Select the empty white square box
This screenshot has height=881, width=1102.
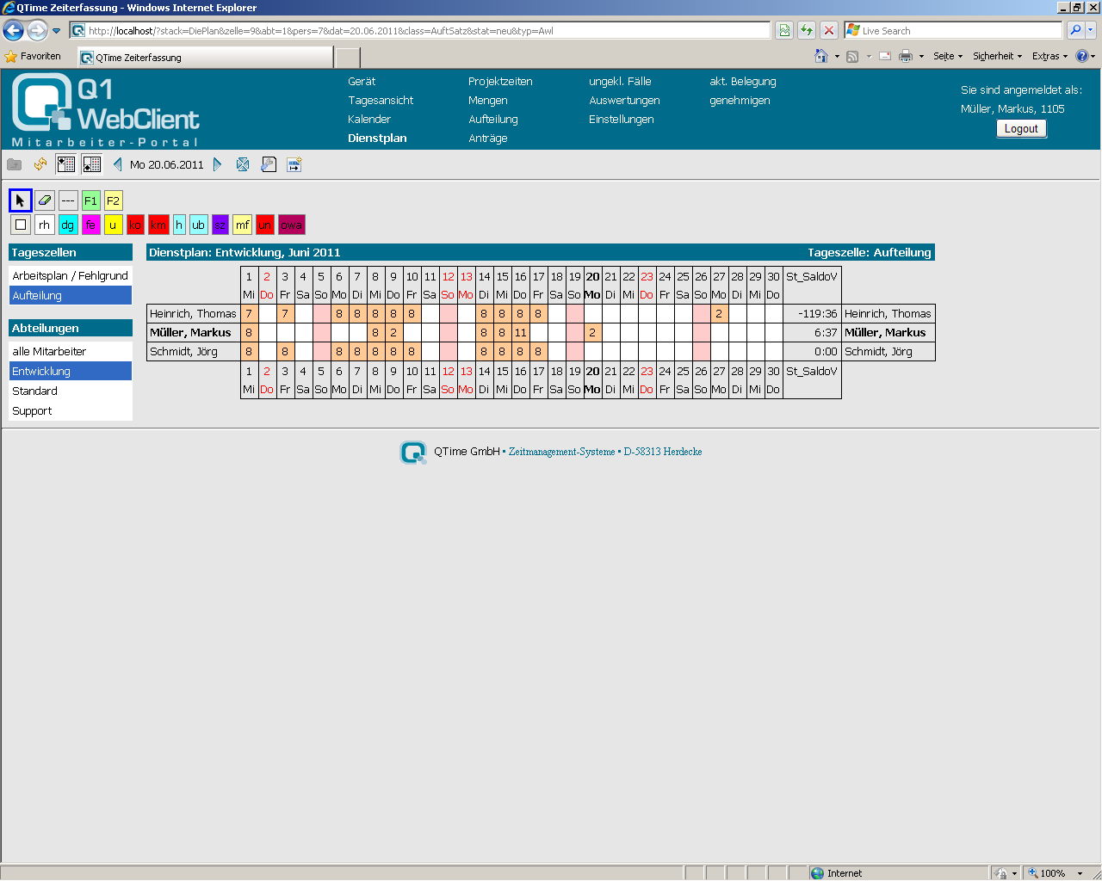tap(21, 225)
